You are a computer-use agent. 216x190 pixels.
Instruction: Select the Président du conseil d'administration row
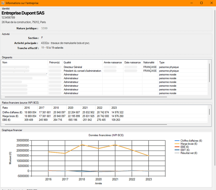(x=82, y=71)
